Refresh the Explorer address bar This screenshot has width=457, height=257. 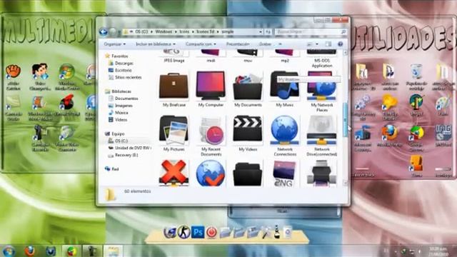268,31
